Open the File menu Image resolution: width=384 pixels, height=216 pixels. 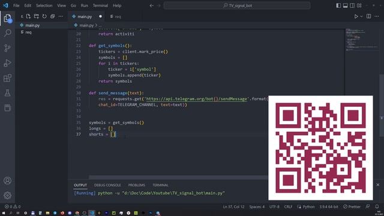coord(16,5)
